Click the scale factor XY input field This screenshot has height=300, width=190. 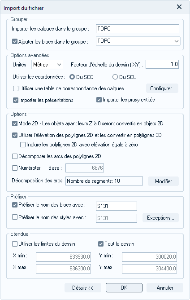[x=162, y=64]
